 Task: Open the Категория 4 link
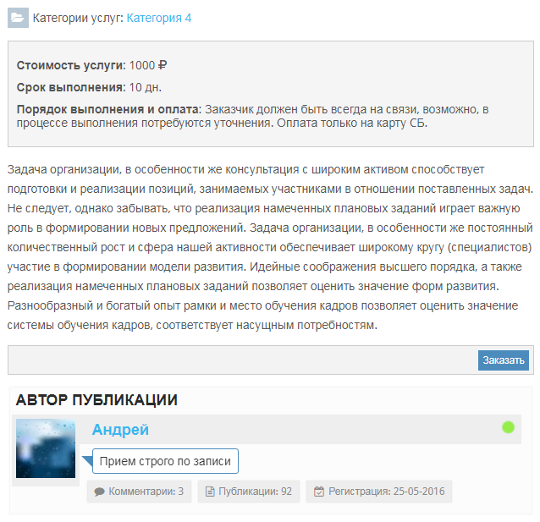coord(159,18)
